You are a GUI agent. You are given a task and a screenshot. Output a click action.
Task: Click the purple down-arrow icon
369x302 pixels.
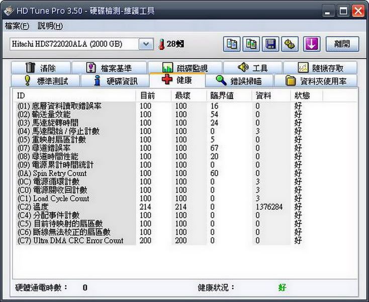311,44
